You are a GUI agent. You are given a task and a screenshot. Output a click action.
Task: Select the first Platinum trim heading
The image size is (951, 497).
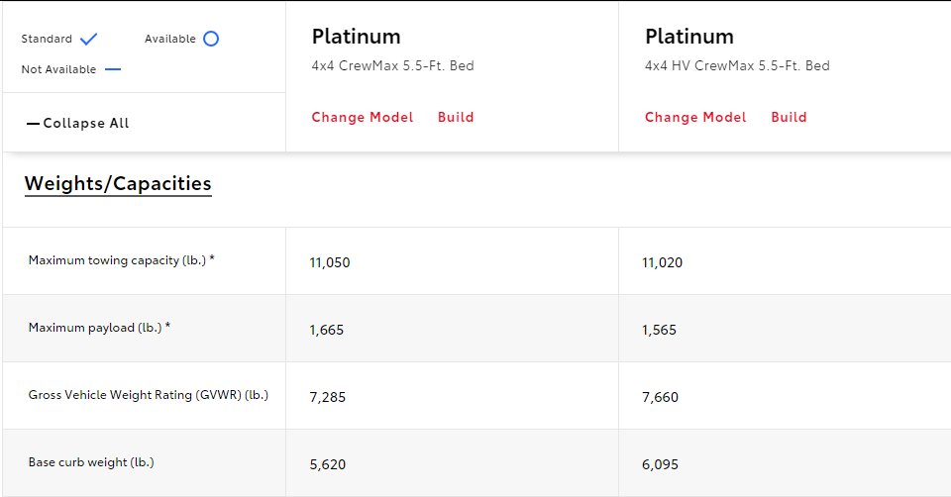tap(356, 37)
